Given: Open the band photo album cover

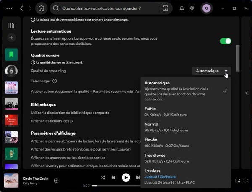Looking at the screenshot, I should coord(11,104).
